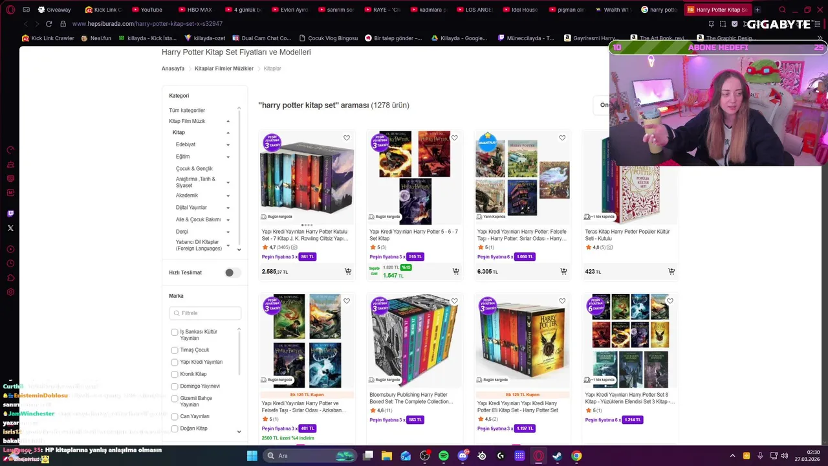
Task: Expand the Akademik category
Action: [228, 195]
